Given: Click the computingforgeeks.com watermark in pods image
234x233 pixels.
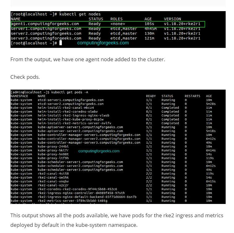Looking at the screenshot, I should 99,151.
